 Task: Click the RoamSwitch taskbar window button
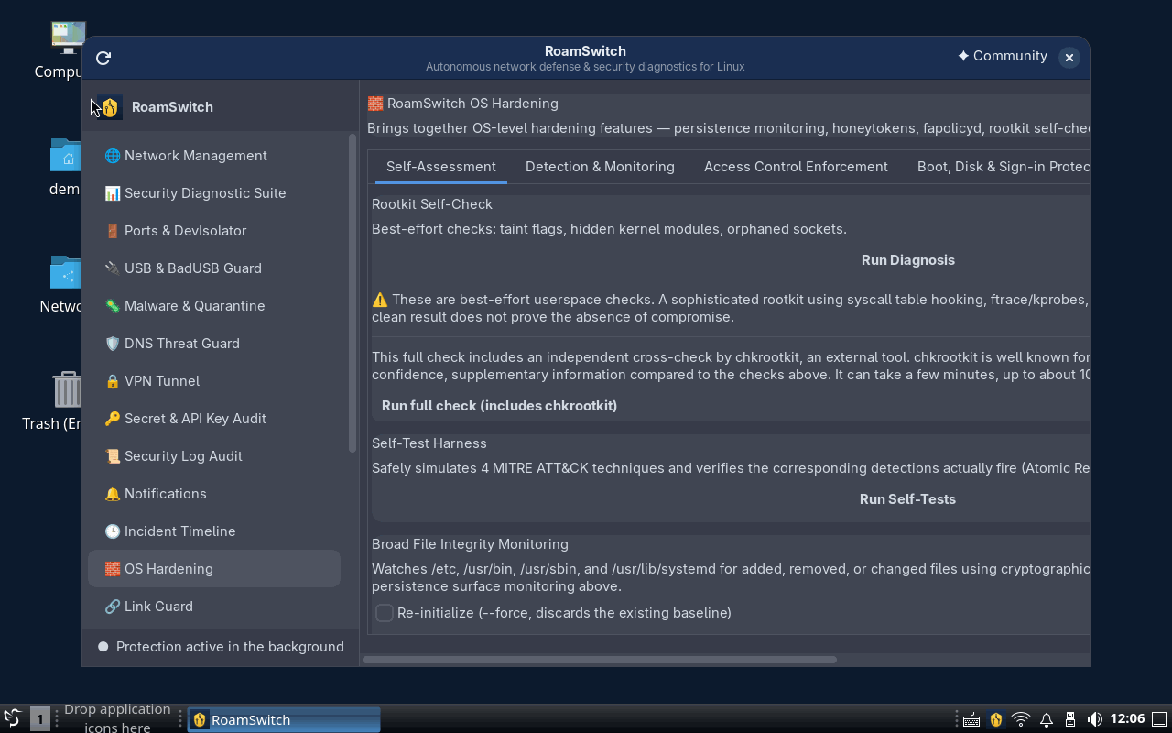pos(284,719)
